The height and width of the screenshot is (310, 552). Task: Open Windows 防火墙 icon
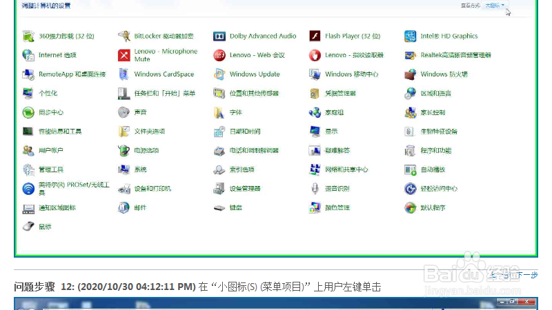(x=410, y=74)
